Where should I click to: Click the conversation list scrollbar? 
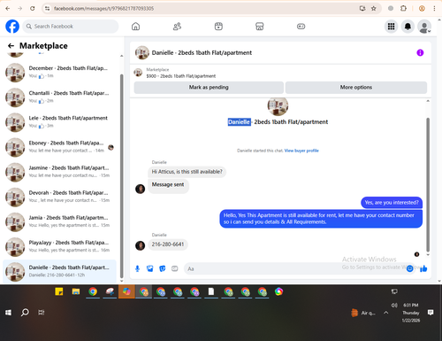[122, 175]
